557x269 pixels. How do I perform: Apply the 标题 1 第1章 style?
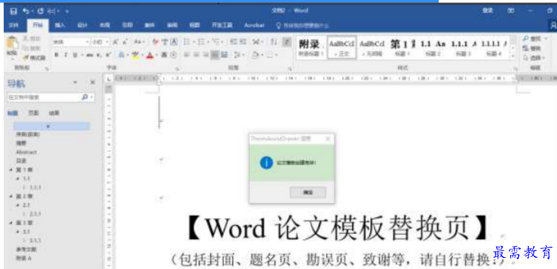(x=403, y=47)
